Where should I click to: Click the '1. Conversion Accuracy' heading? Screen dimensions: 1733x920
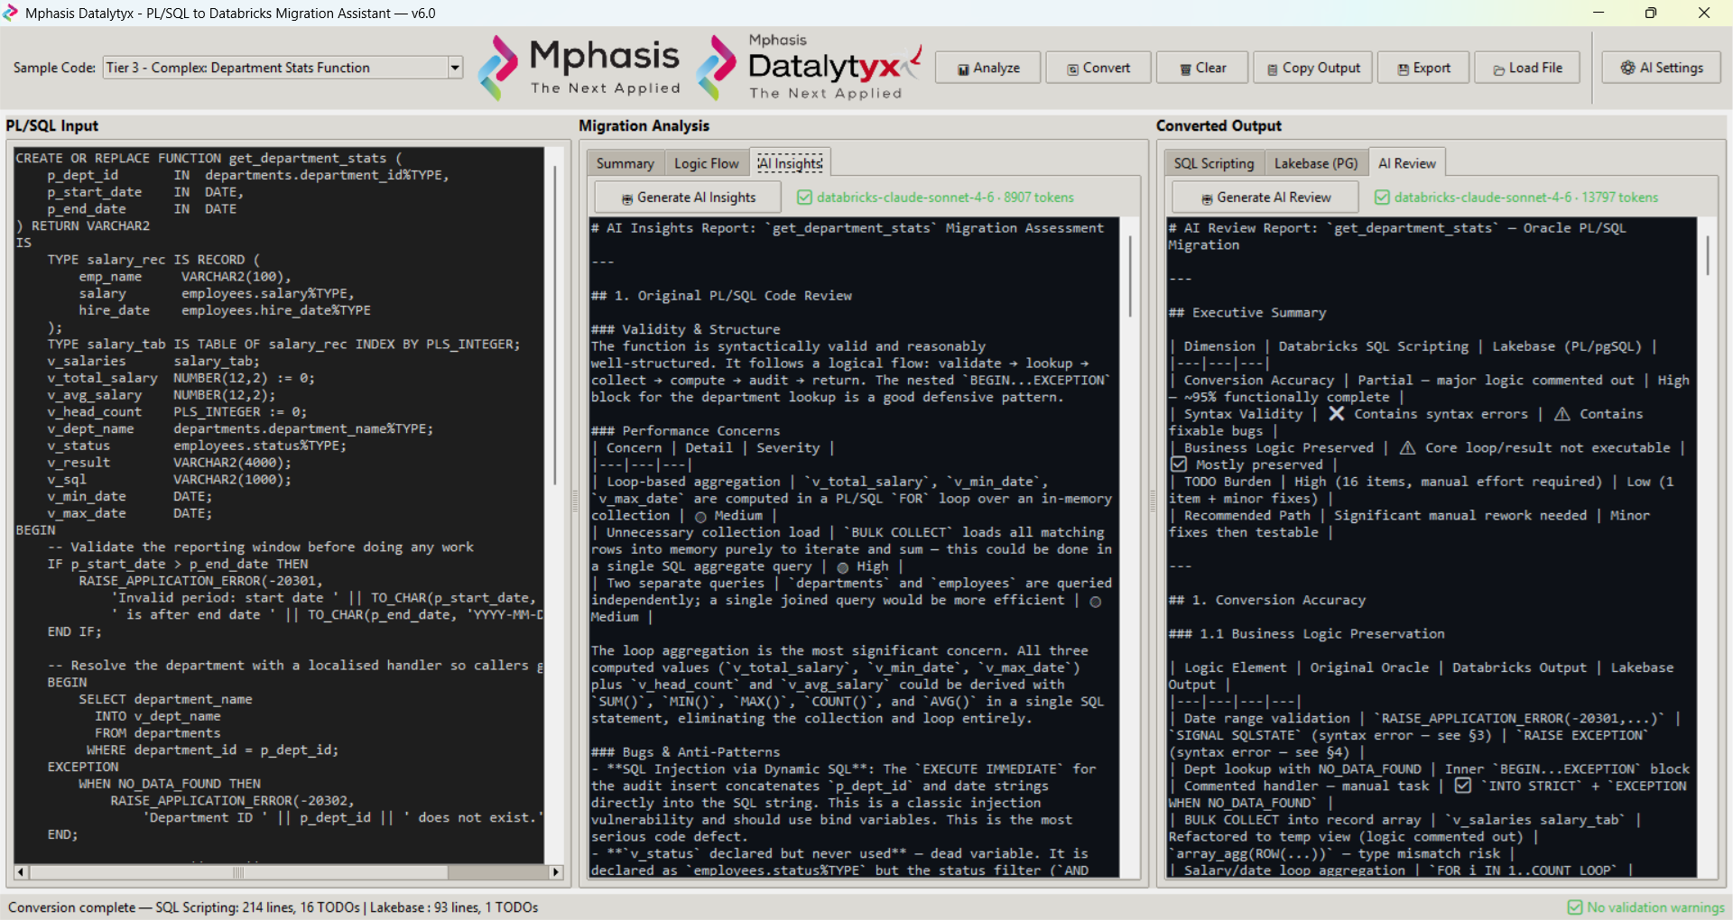[x=1267, y=601]
